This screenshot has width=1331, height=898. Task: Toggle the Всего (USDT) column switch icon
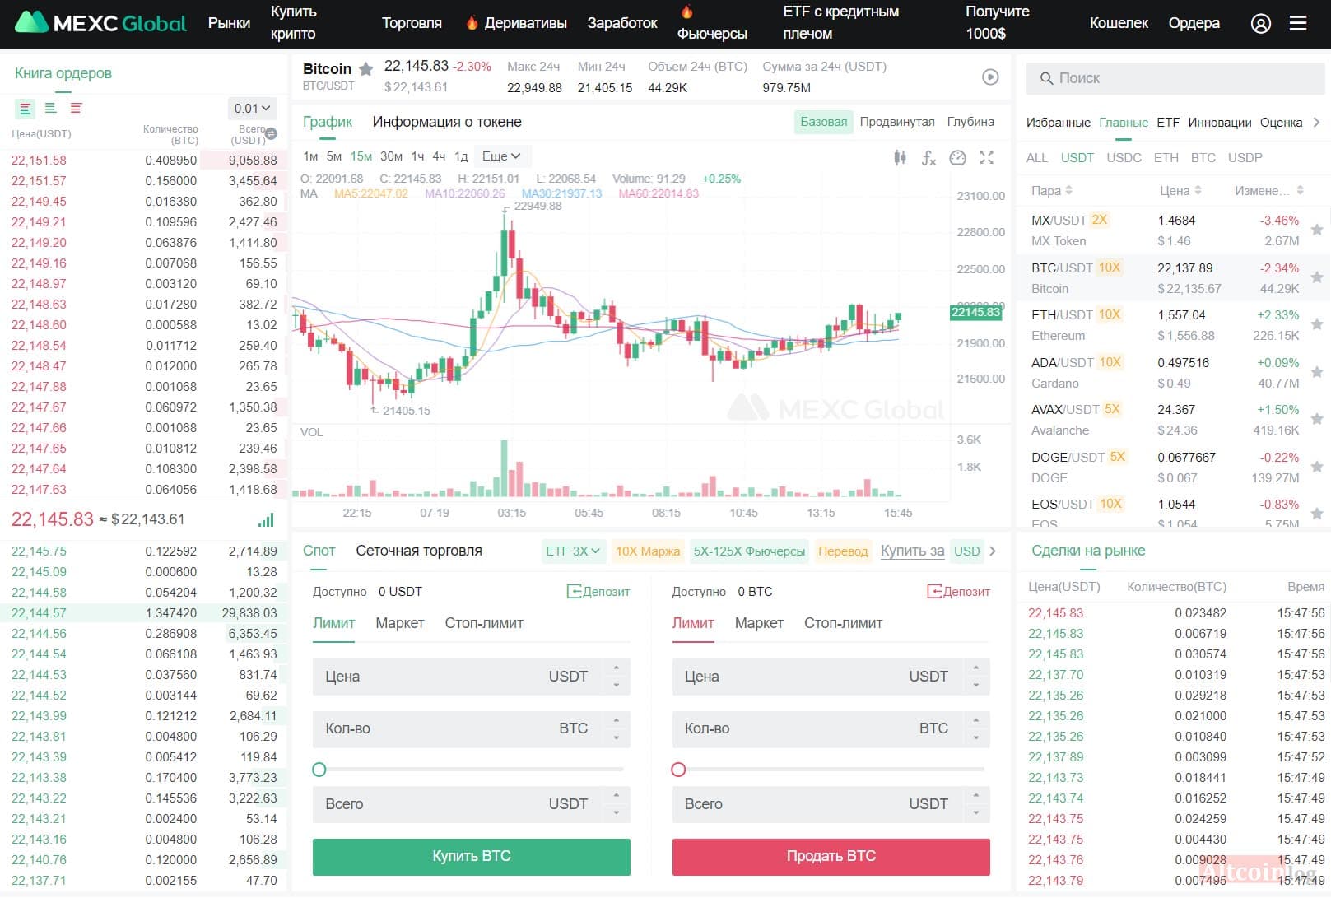[272, 133]
